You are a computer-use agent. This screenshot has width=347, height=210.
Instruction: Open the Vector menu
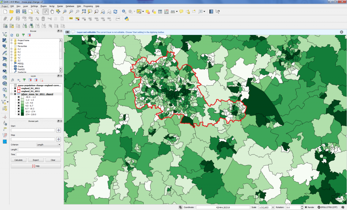click(x=52, y=6)
